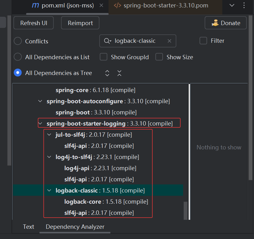Clear the logback-classic search with the X icon
The width and height of the screenshot is (254, 239).
169,41
